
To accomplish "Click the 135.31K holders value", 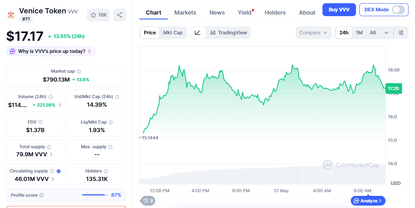I will point(97,179).
